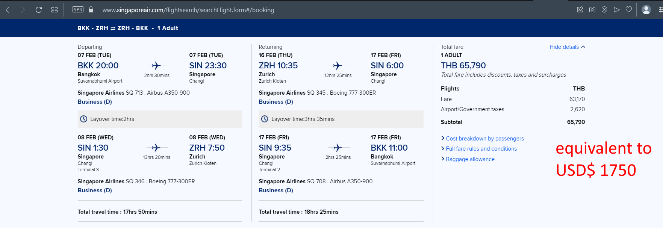
Task: Click the send flow arrow icon
Action: (616, 9)
